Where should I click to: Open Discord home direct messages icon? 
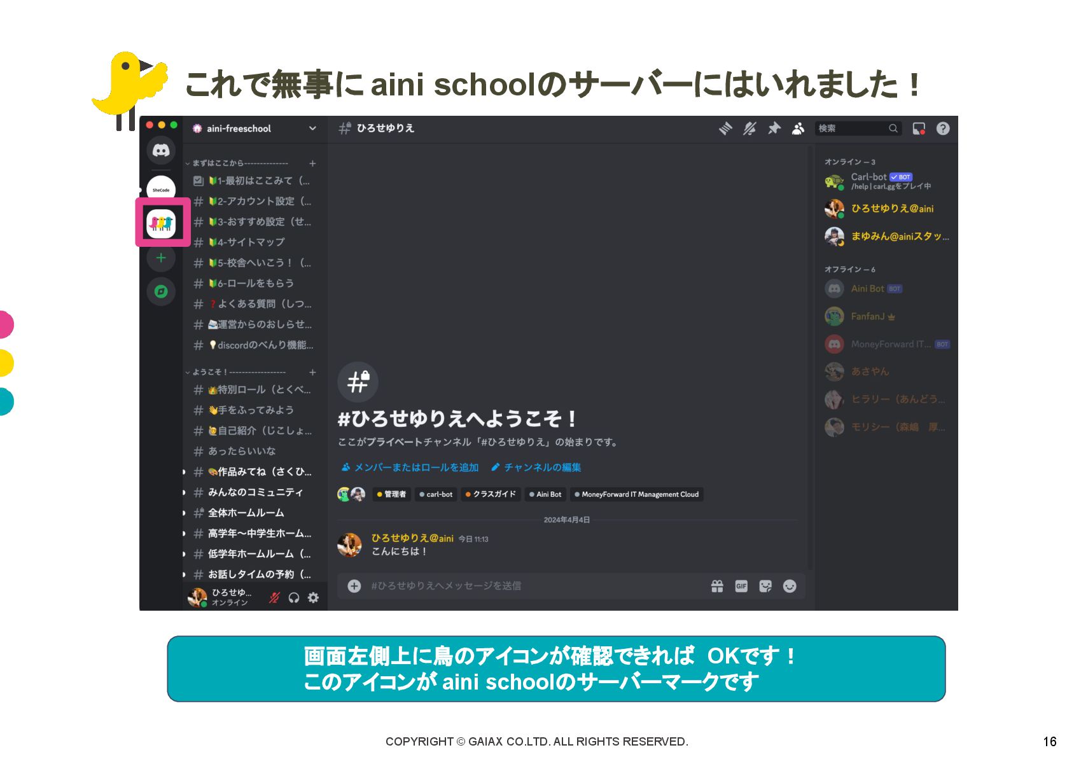click(x=161, y=150)
